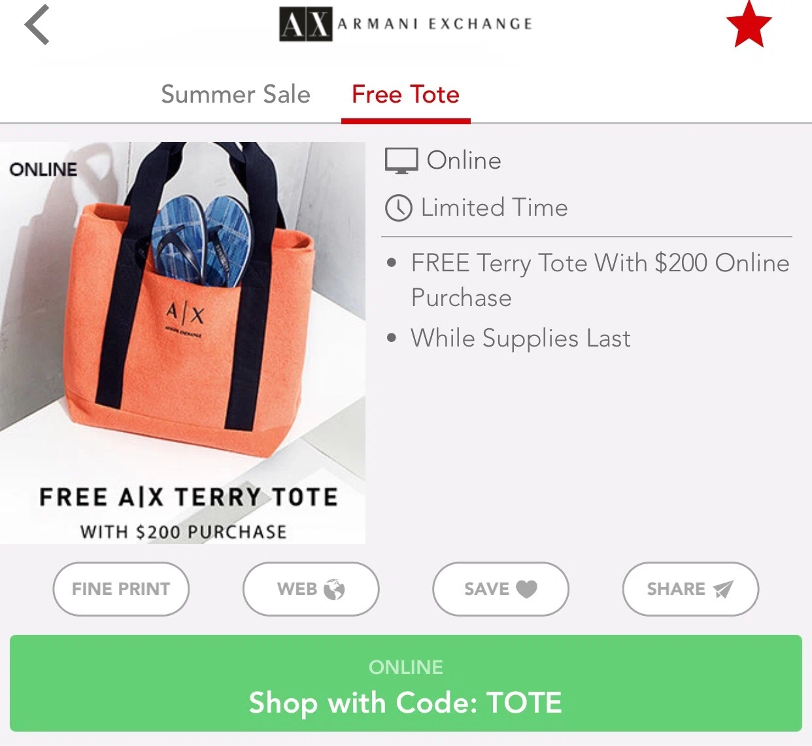Open the Fine Print button
The height and width of the screenshot is (746, 812).
click(121, 589)
